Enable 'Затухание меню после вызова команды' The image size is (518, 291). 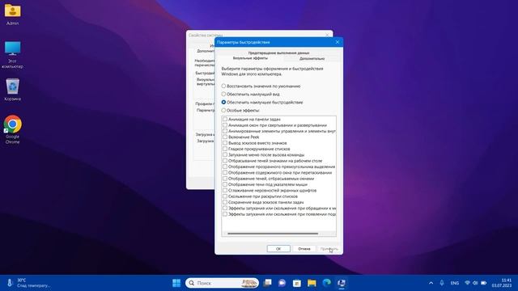point(225,154)
